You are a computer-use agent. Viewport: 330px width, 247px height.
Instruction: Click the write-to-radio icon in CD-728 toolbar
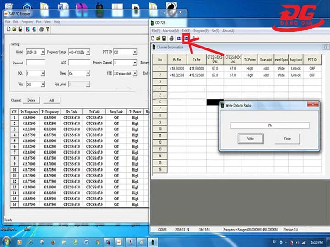186,38
